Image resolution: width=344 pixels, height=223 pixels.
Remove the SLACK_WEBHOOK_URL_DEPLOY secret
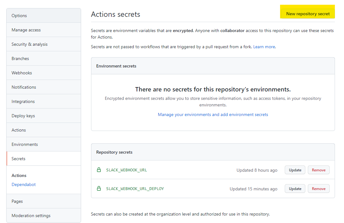pos(318,189)
